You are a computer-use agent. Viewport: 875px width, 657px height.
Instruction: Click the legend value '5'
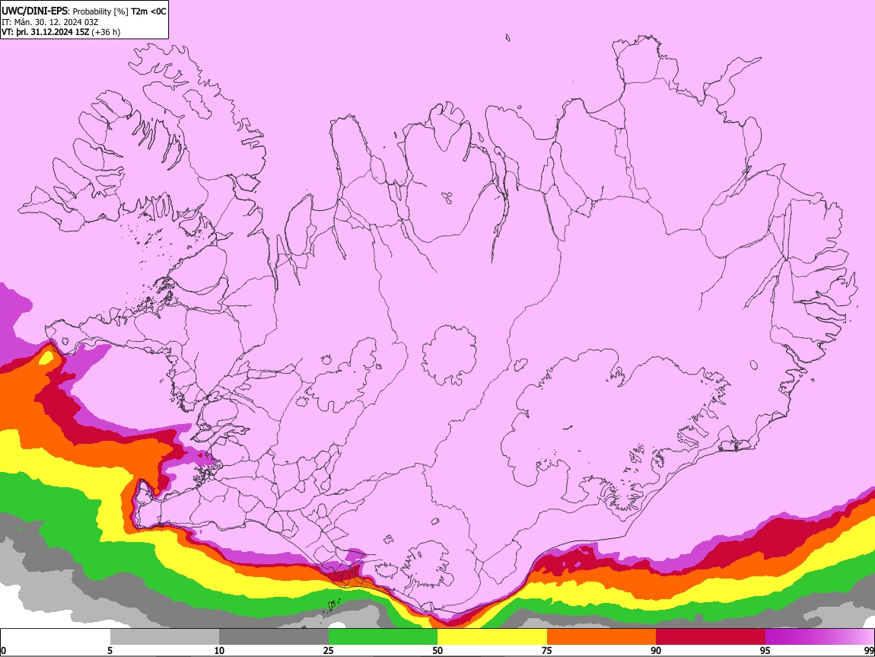(110, 651)
